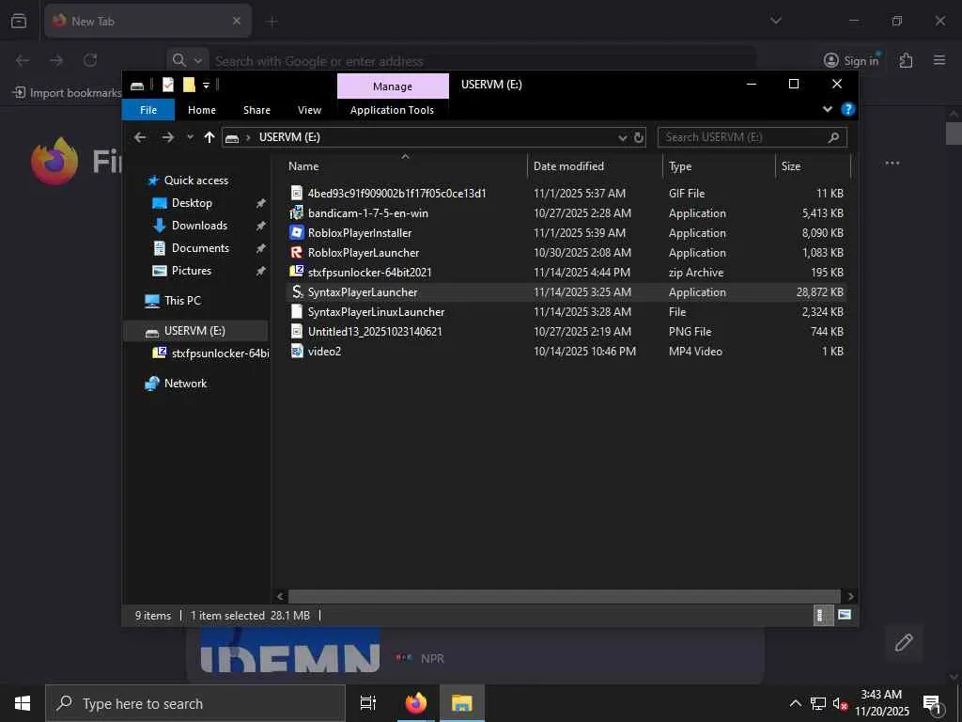Open the File ribbon tab

148,110
